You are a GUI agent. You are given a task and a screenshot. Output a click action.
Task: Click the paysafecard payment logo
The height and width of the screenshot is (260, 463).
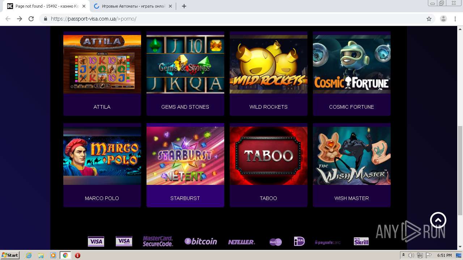328,242
